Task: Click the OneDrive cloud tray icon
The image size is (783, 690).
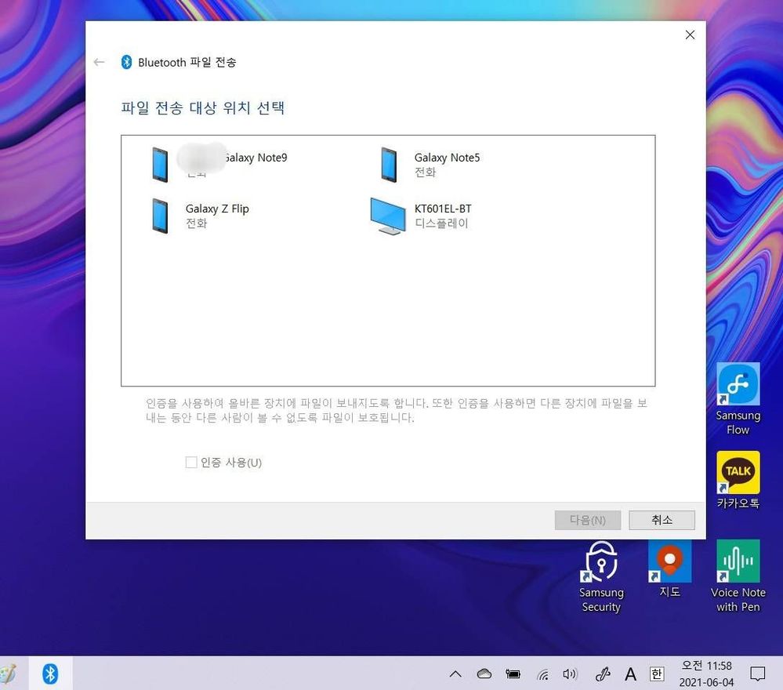Action: 484,674
